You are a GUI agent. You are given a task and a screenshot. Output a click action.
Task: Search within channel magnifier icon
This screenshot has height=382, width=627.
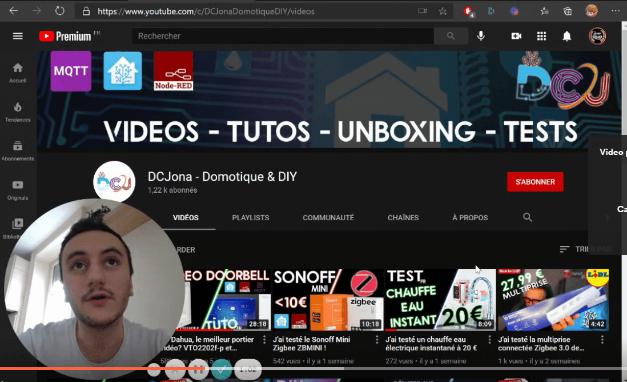(528, 217)
